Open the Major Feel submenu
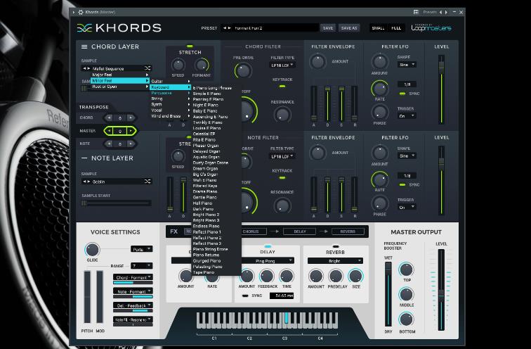The height and width of the screenshot is (349, 531). (120, 75)
